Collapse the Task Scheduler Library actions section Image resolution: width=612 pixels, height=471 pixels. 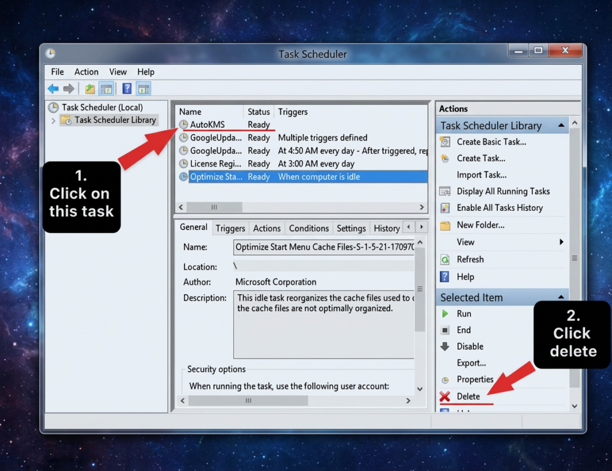pos(561,126)
